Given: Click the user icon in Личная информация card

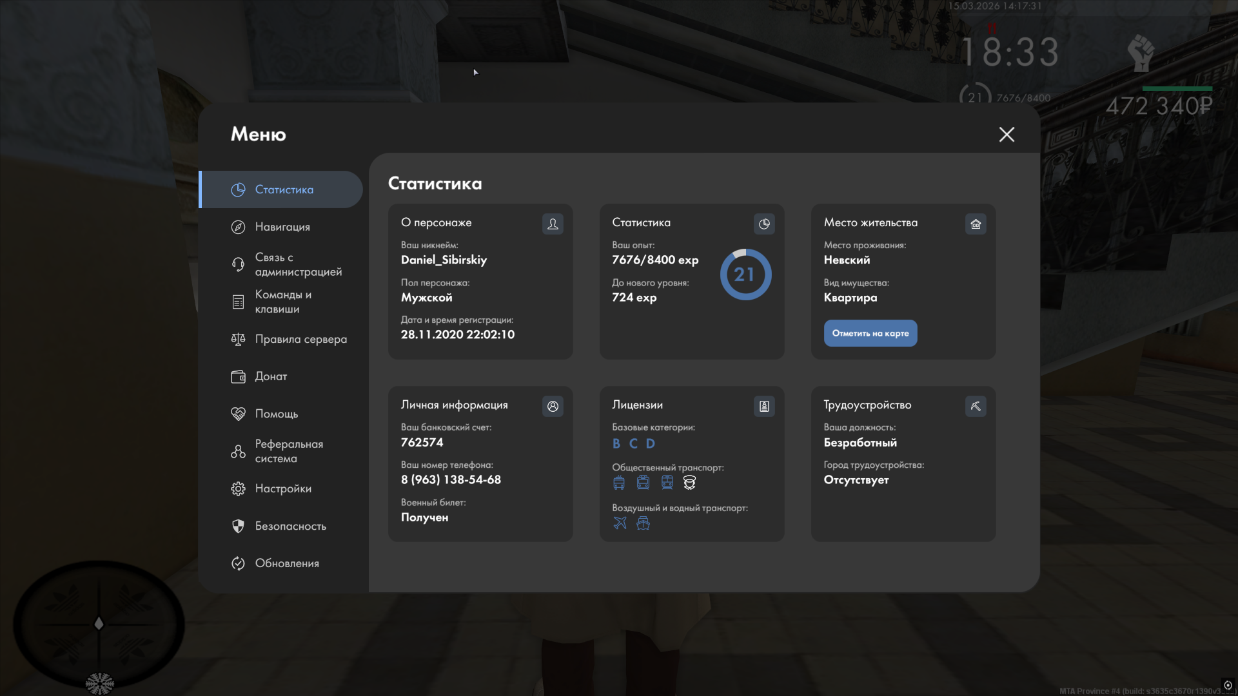Looking at the screenshot, I should (553, 406).
